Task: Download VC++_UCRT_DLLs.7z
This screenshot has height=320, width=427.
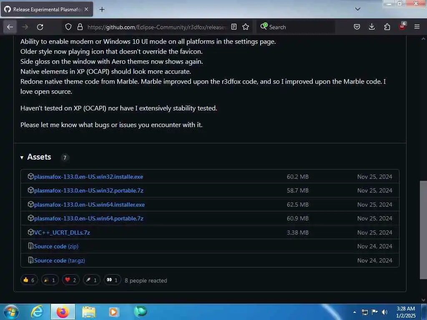Action: click(x=62, y=232)
